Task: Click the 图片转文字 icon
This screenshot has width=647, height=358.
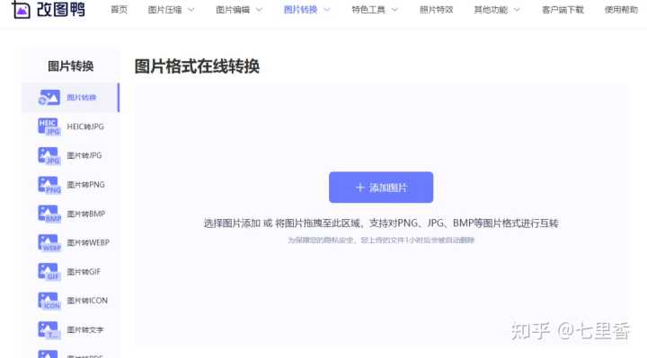Action: pyautogui.click(x=49, y=330)
